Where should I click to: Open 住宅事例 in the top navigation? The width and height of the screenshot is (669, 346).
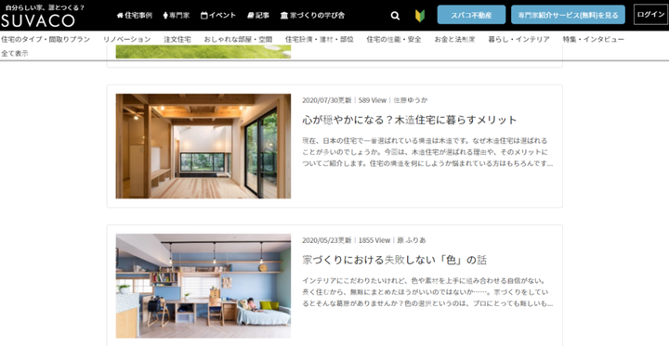(135, 16)
